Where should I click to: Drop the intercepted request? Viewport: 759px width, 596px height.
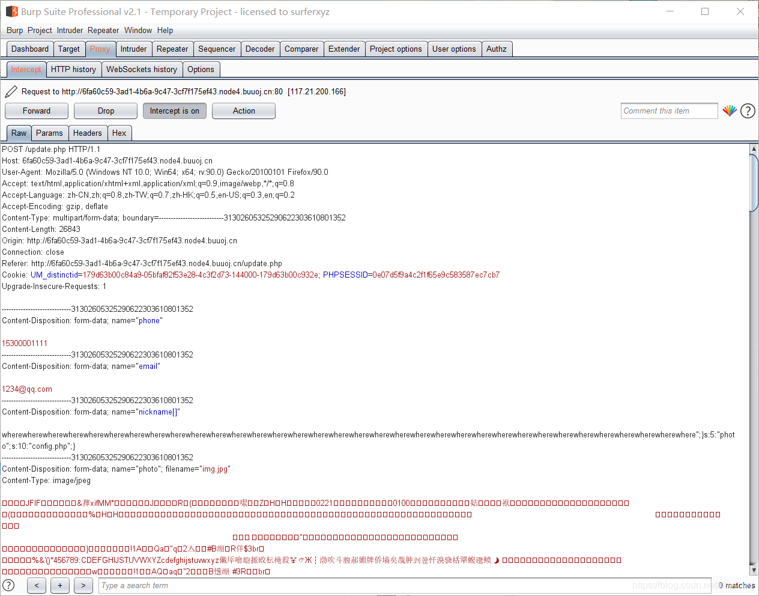pyautogui.click(x=106, y=111)
